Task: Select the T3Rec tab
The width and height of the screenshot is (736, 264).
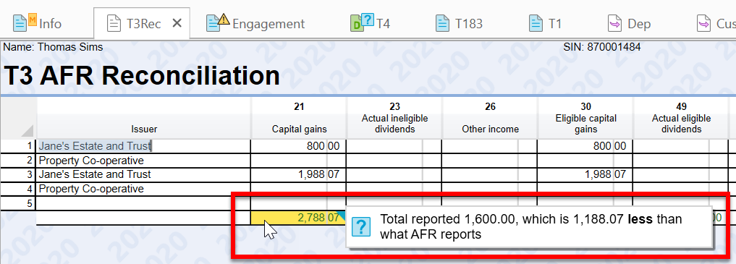Action: (x=142, y=23)
